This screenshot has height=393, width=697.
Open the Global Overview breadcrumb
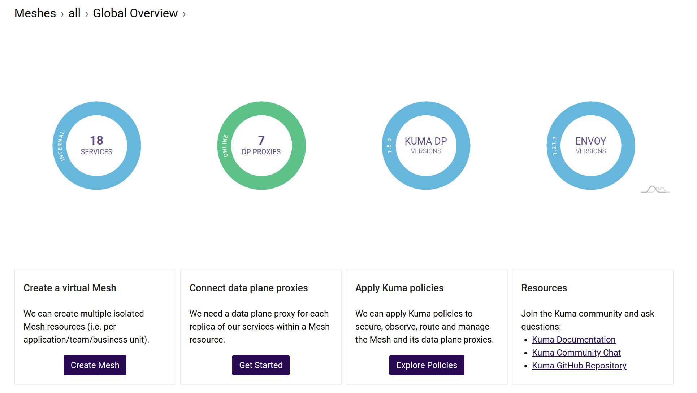tap(135, 13)
